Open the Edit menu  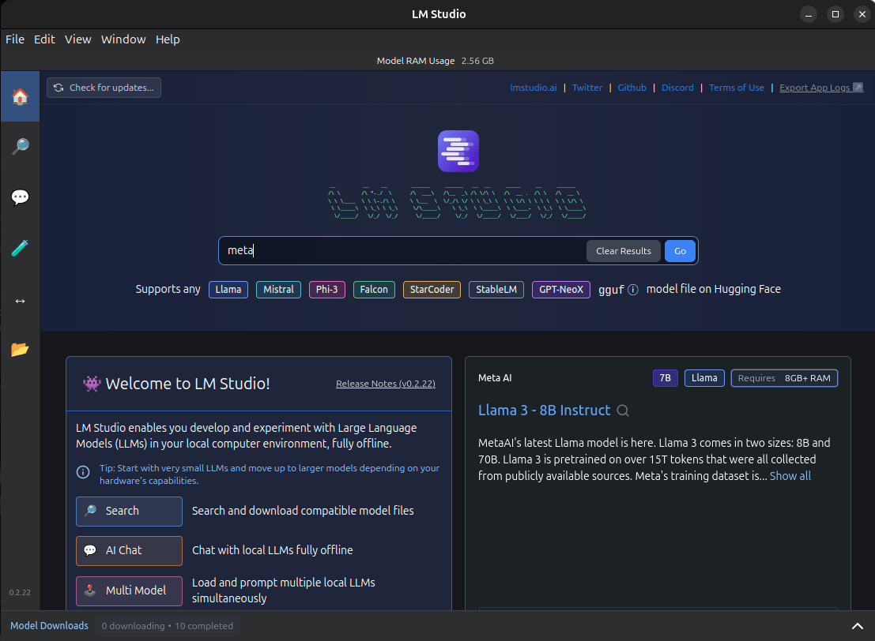44,39
